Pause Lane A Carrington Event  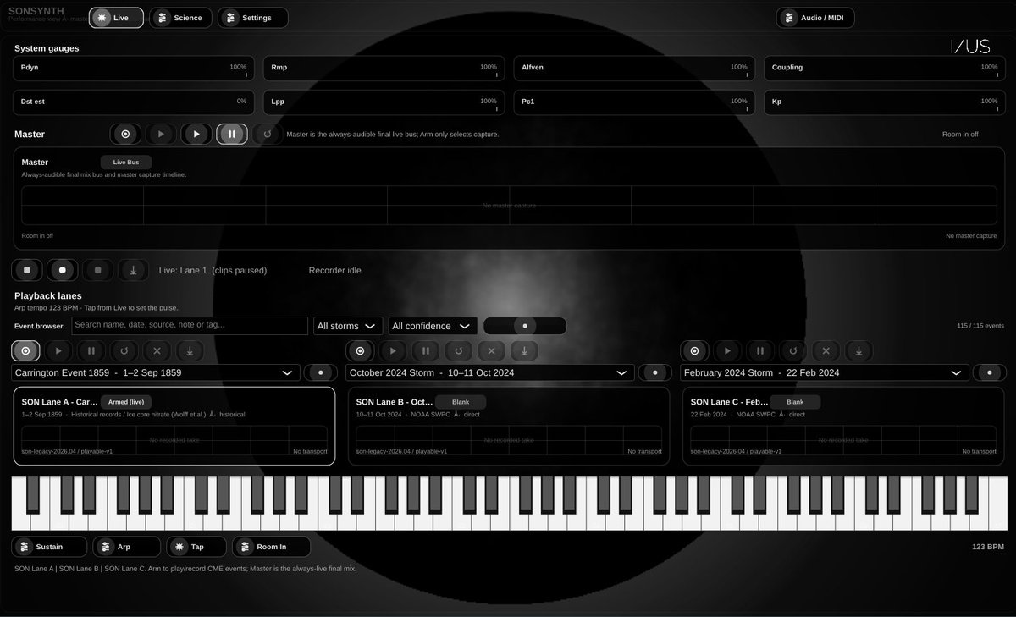(x=91, y=350)
